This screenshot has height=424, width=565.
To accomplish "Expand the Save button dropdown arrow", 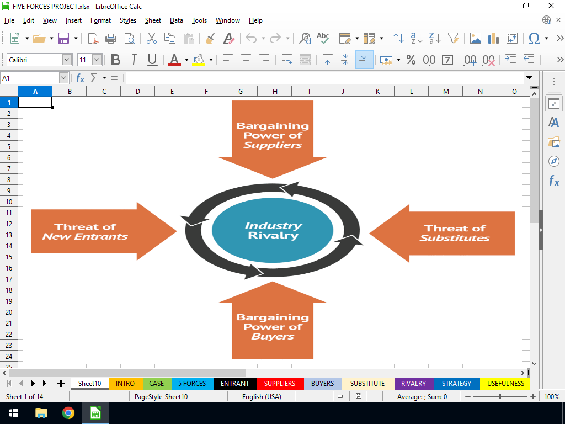I will coord(76,38).
